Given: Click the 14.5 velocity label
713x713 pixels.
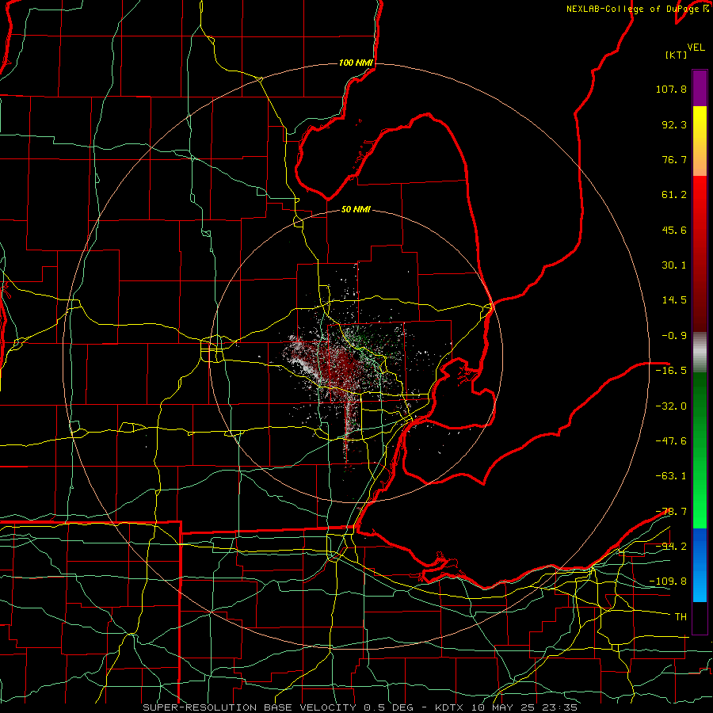Looking at the screenshot, I should (674, 300).
